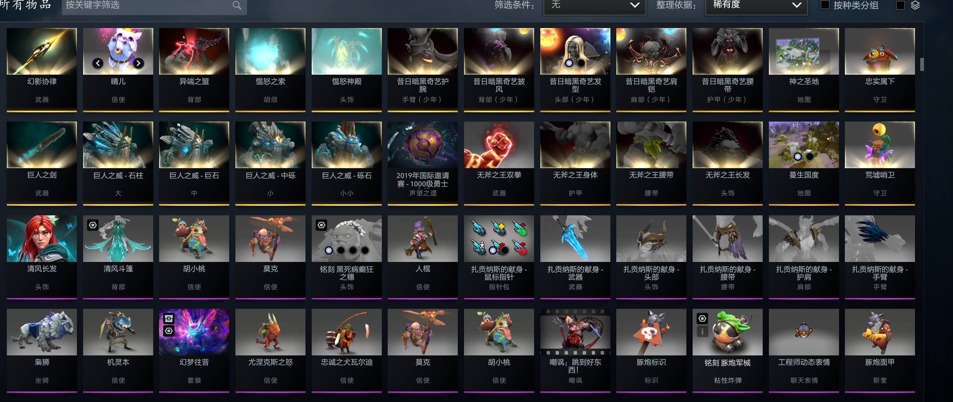Show the previous style of 晴儿 courier
The image size is (953, 402).
(98, 63)
